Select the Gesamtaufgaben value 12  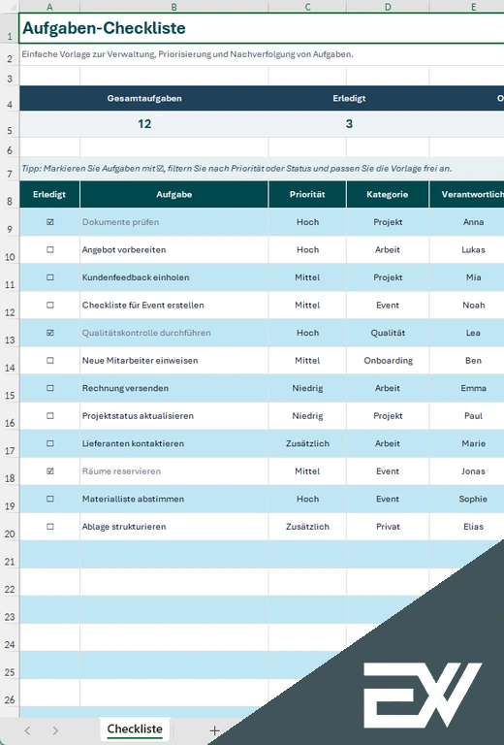pyautogui.click(x=144, y=124)
